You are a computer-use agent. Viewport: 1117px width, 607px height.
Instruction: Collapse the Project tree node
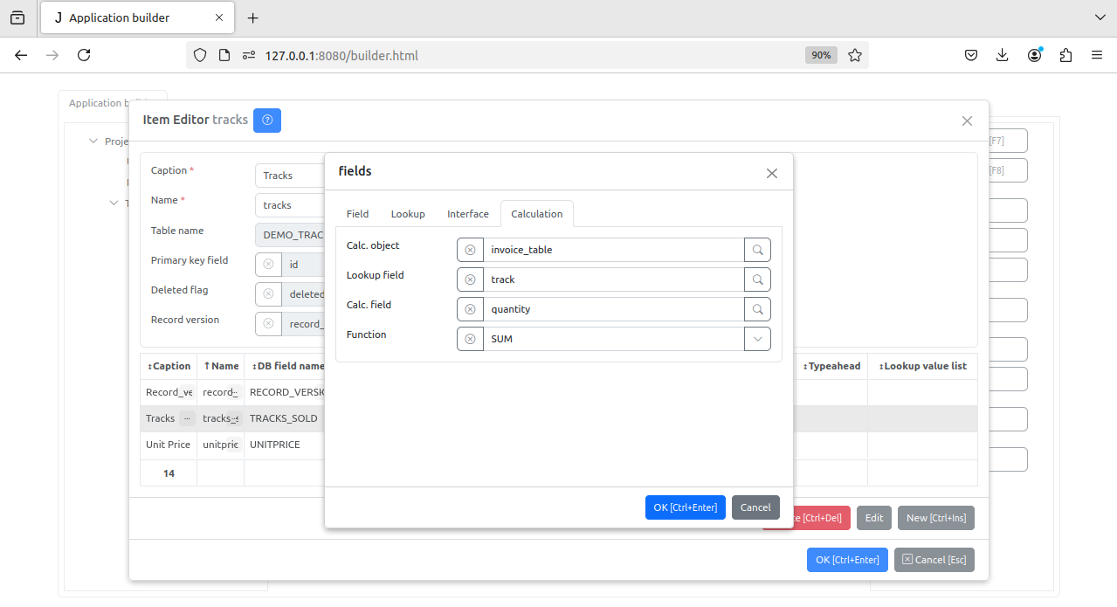click(93, 141)
